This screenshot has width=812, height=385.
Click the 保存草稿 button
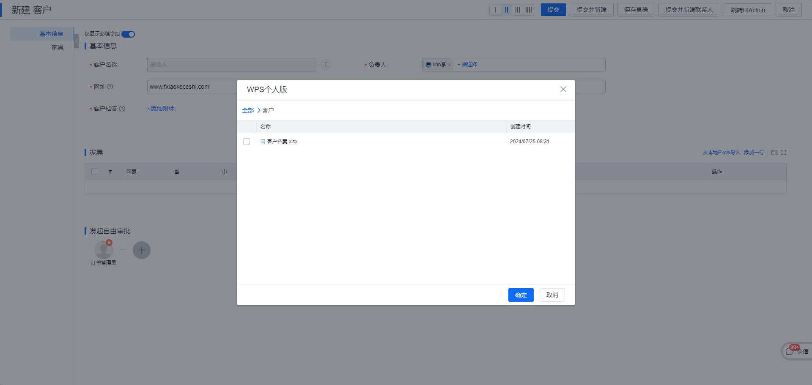click(636, 9)
